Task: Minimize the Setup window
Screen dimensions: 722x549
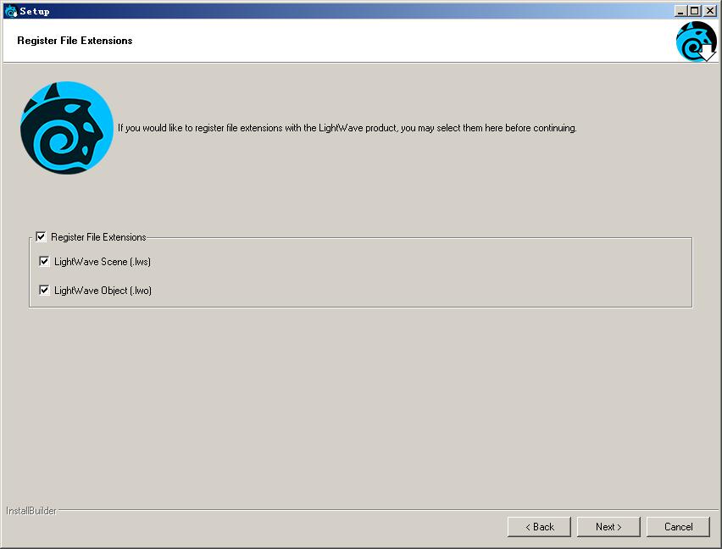Action: [x=680, y=11]
